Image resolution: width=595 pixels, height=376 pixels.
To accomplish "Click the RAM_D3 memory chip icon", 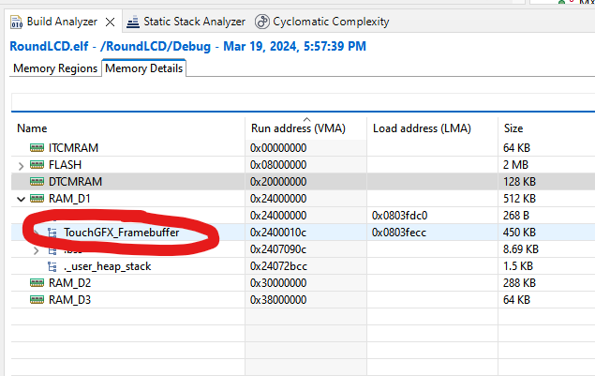I will tap(37, 299).
